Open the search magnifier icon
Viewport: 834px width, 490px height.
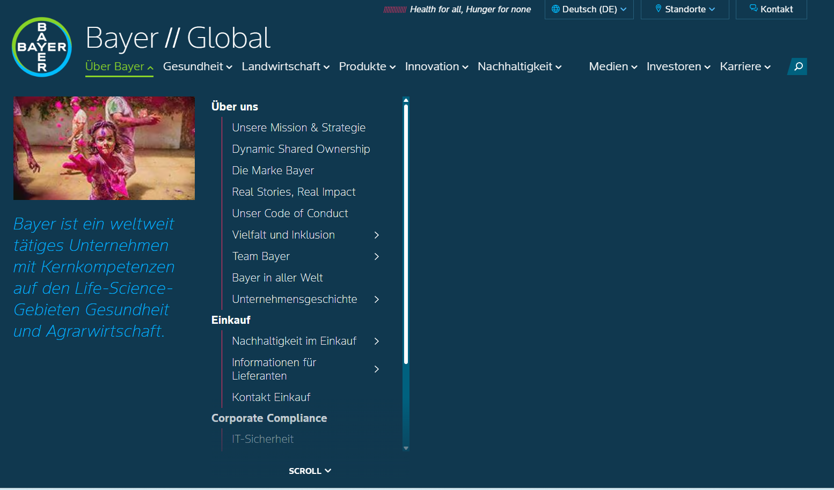pos(798,66)
